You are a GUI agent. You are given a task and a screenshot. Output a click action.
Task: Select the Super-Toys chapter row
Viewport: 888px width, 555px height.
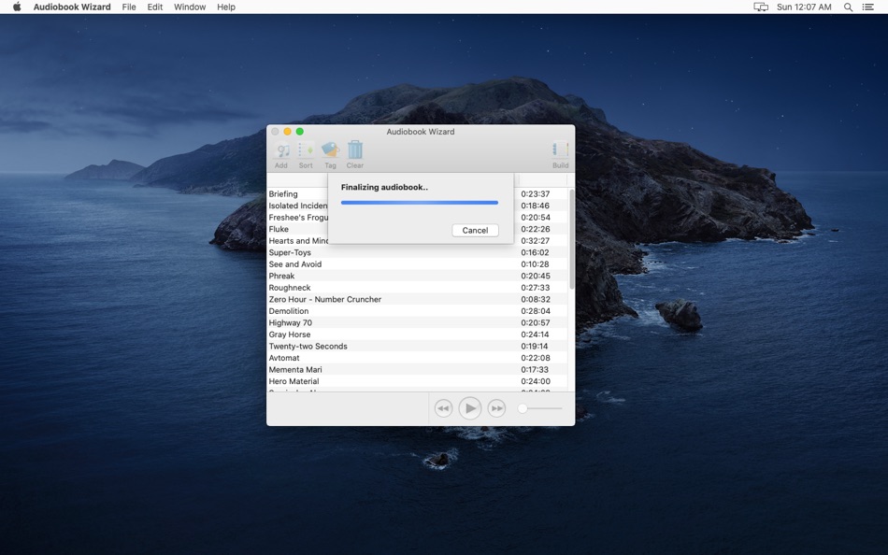[x=418, y=252]
